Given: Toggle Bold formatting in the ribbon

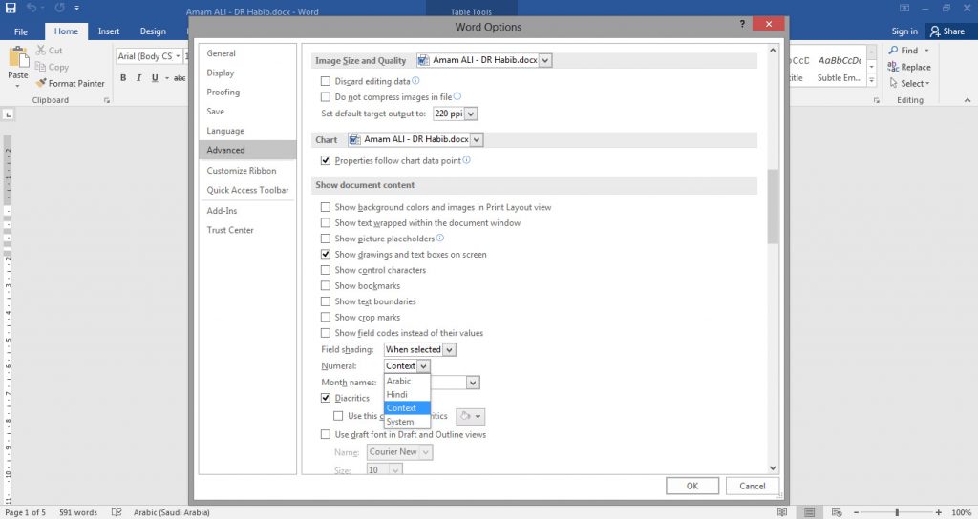Looking at the screenshot, I should click(x=123, y=78).
